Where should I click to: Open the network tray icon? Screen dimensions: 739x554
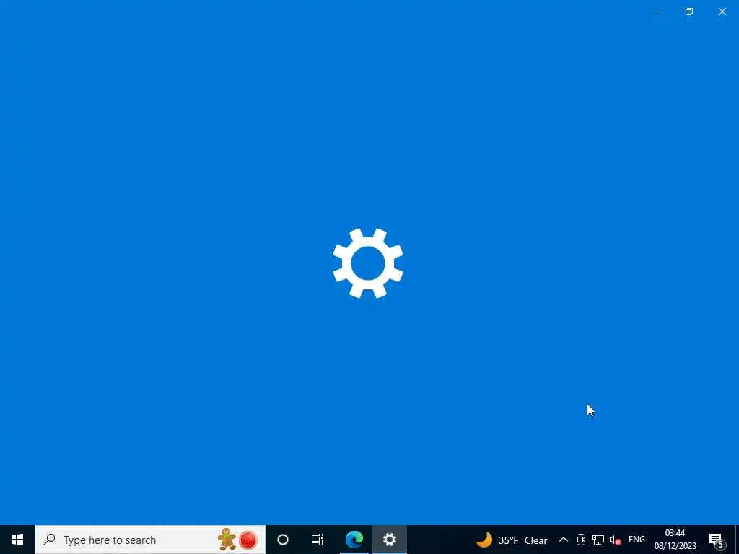point(598,540)
